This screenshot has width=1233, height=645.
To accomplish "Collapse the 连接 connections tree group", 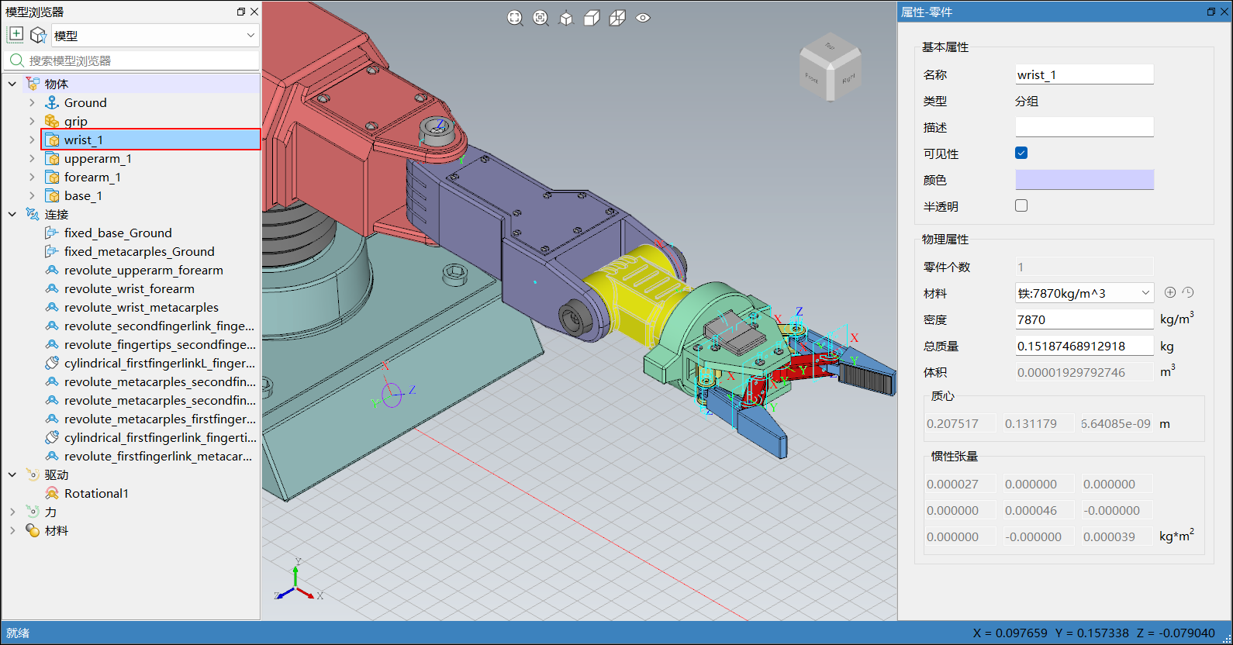I will [12, 214].
